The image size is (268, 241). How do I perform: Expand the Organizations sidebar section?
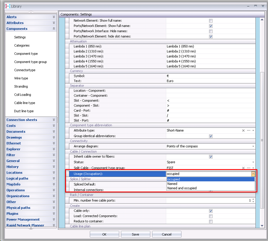(31, 196)
